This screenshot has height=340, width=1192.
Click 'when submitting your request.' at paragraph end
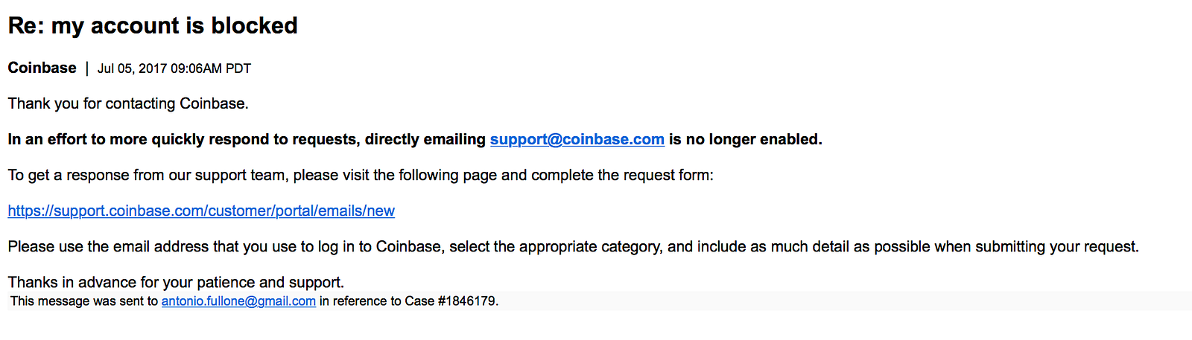click(x=1056, y=246)
